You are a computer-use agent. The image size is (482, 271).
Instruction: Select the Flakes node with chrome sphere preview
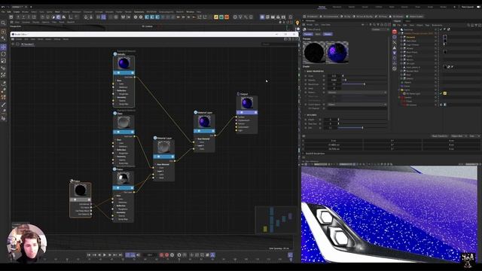[x=124, y=178]
